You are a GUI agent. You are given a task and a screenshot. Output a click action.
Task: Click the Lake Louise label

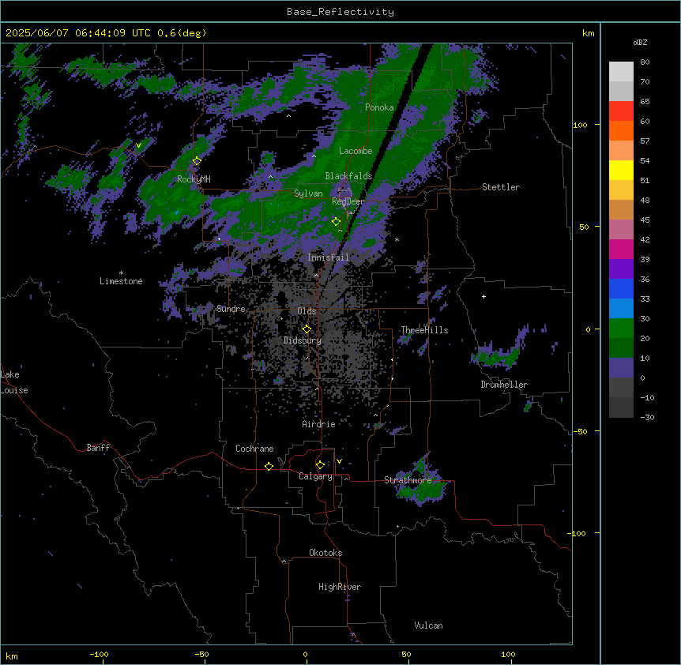click(x=14, y=382)
